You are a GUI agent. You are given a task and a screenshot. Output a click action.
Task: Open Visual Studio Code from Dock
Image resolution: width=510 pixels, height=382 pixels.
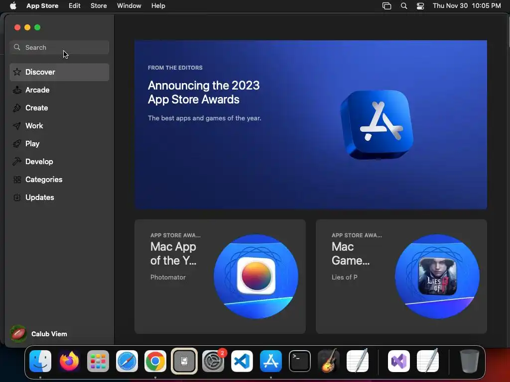point(242,361)
